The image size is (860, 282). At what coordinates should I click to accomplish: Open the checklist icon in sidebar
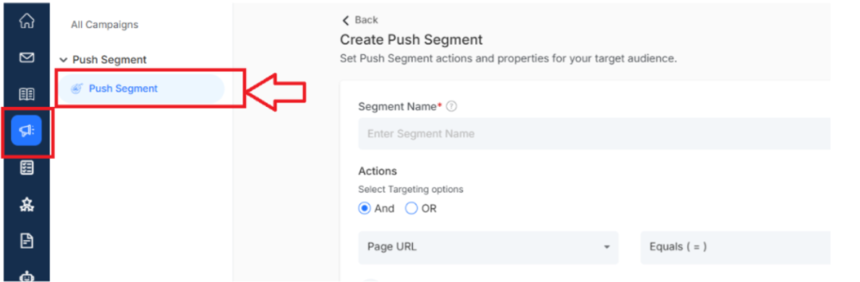tap(26, 167)
